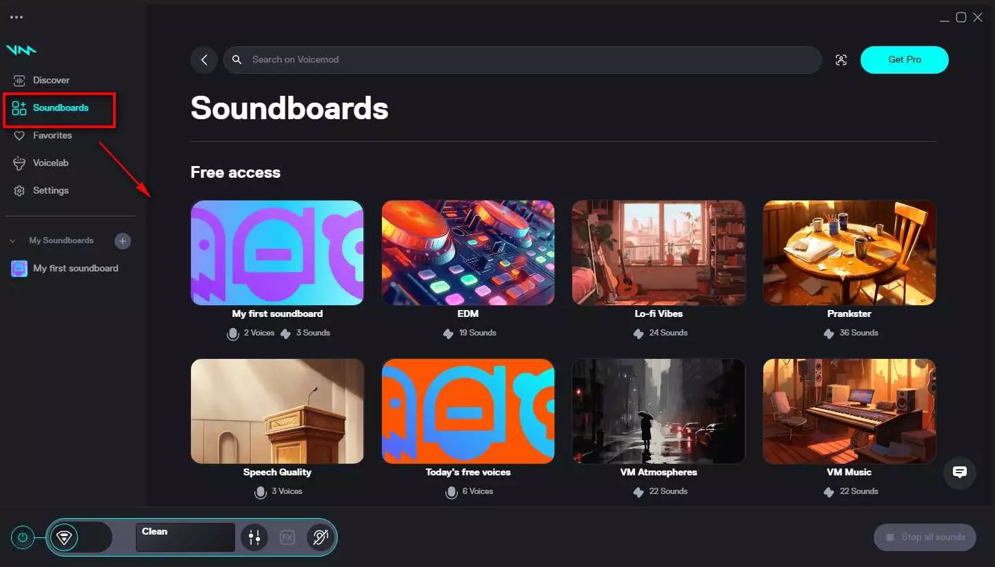Open the VM Music soundboard
This screenshot has width=995, height=567.
coord(850,411)
